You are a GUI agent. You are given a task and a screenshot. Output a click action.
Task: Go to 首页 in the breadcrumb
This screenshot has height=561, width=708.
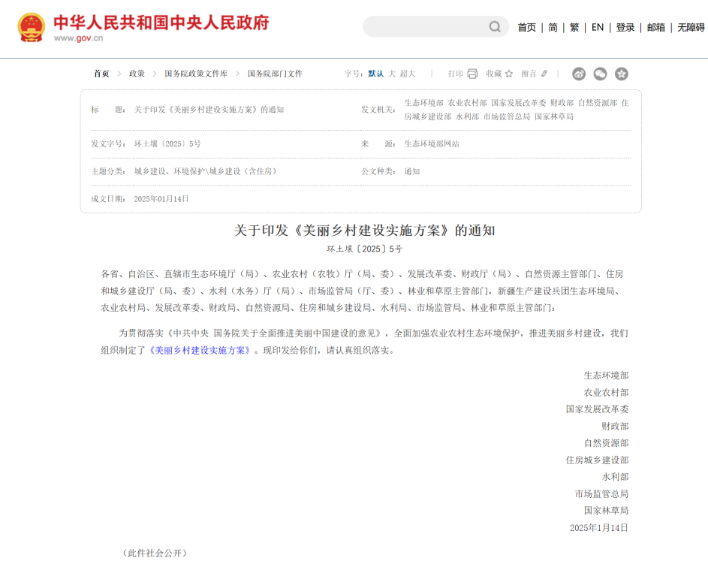[101, 74]
